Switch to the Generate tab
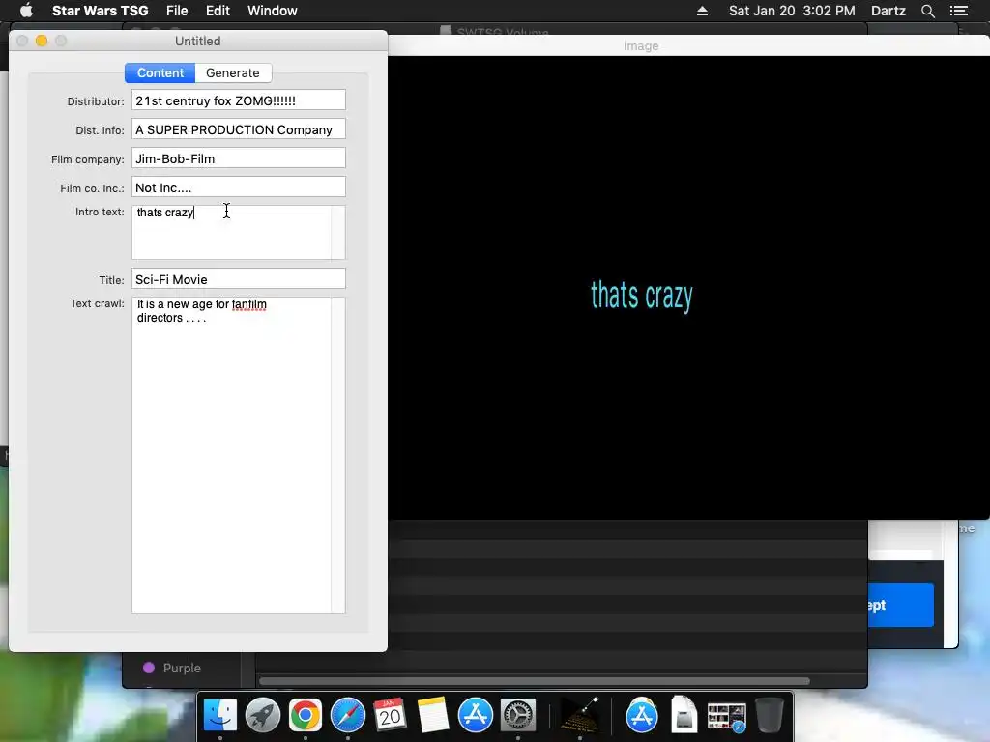990x742 pixels. pos(233,72)
